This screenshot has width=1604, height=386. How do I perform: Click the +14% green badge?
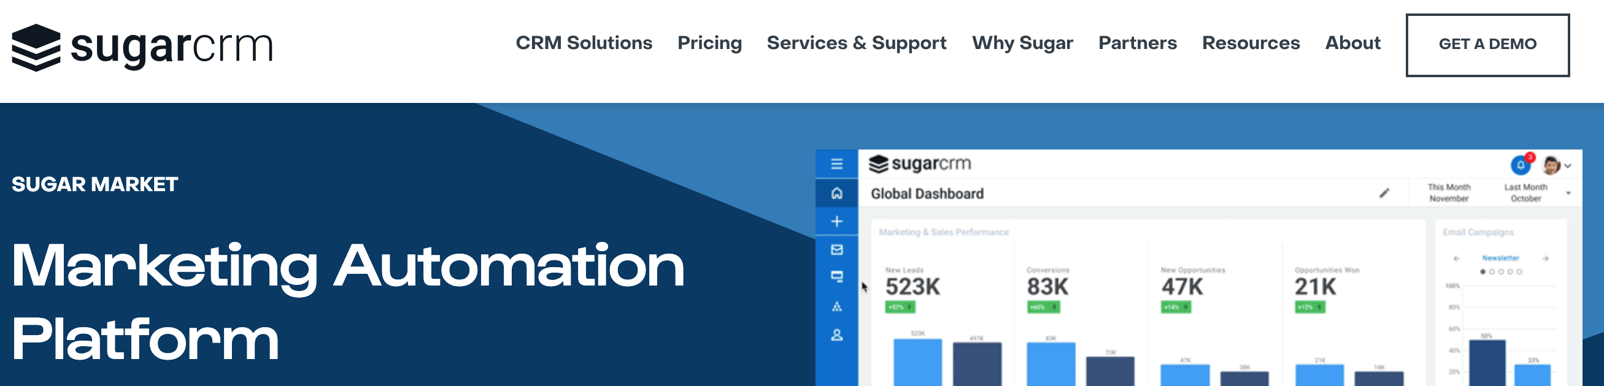click(1176, 307)
